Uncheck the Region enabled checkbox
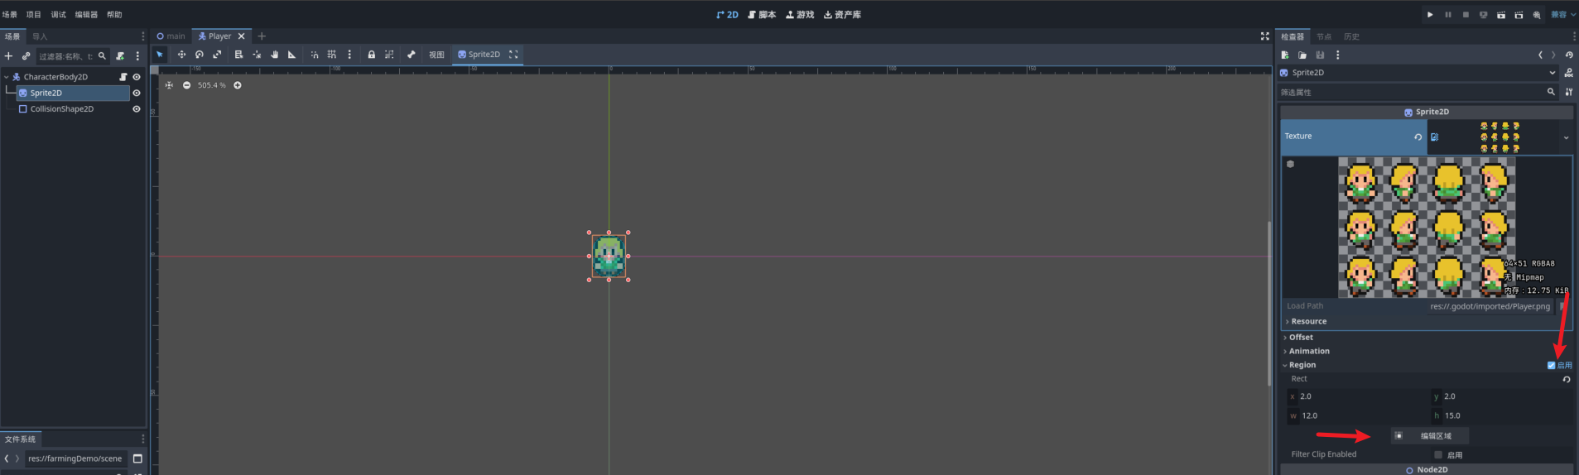The width and height of the screenshot is (1579, 475). pos(1551,365)
